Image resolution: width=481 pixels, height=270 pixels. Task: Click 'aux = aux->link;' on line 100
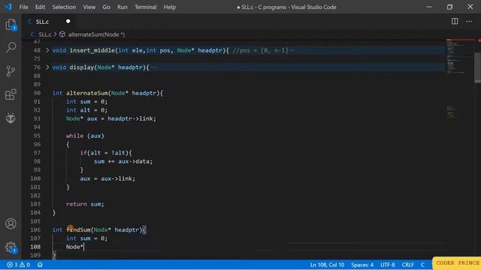pyautogui.click(x=107, y=178)
